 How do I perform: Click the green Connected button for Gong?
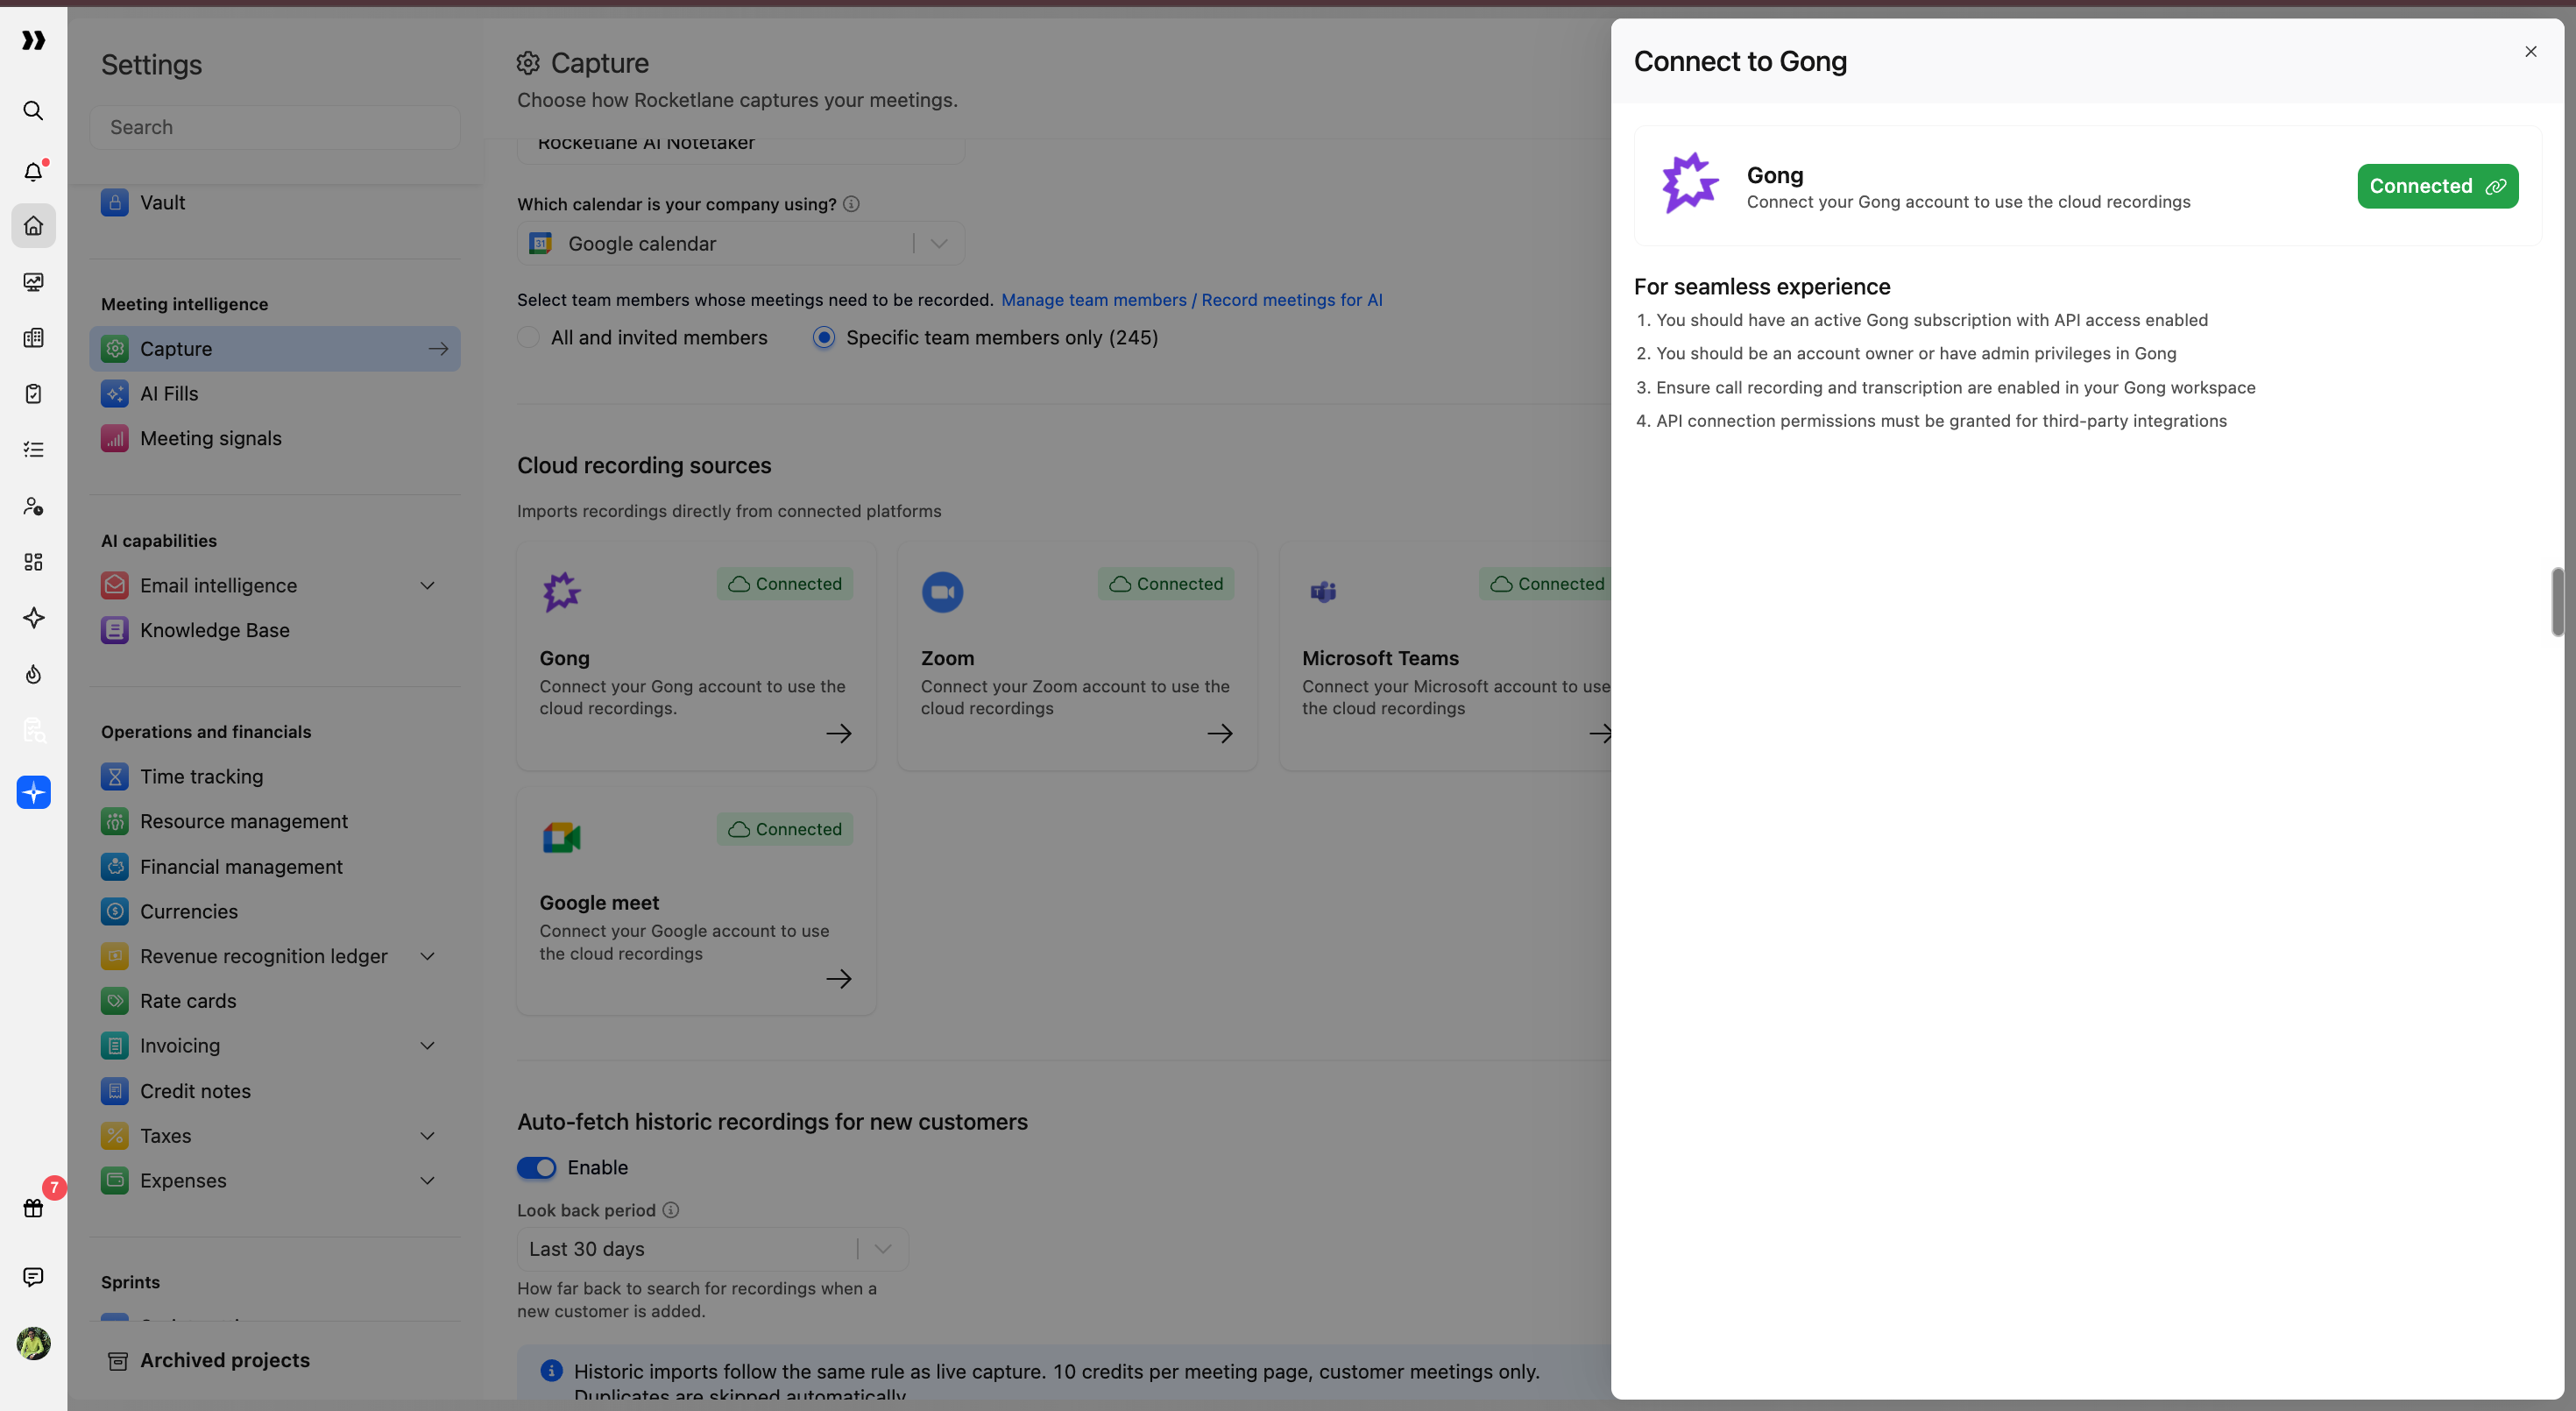[x=2437, y=186]
